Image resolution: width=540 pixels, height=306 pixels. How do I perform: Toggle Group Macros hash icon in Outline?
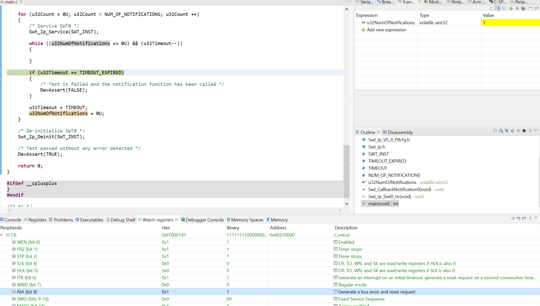click(524, 131)
